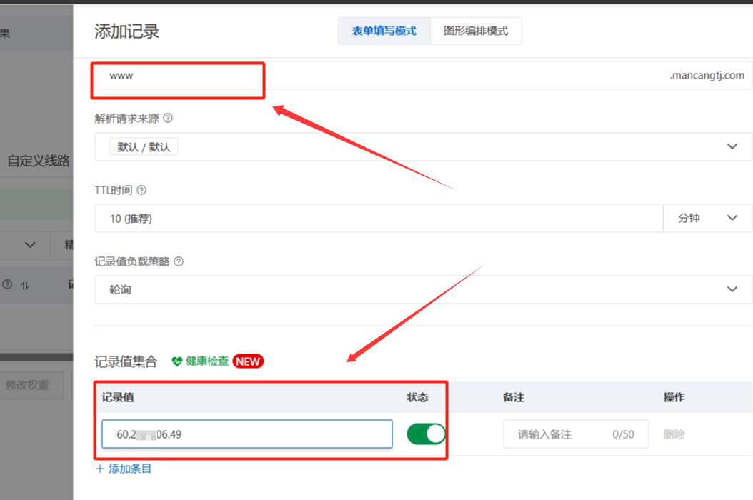Click the help icon in background table header
The width and height of the screenshot is (753, 500).
click(x=7, y=284)
